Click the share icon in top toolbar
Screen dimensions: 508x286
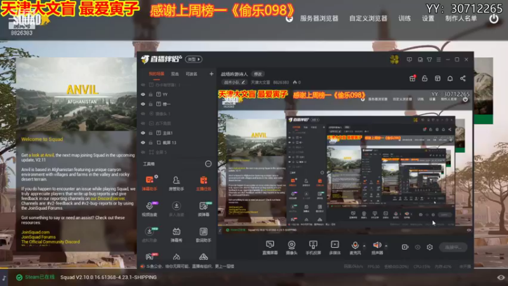click(x=463, y=78)
